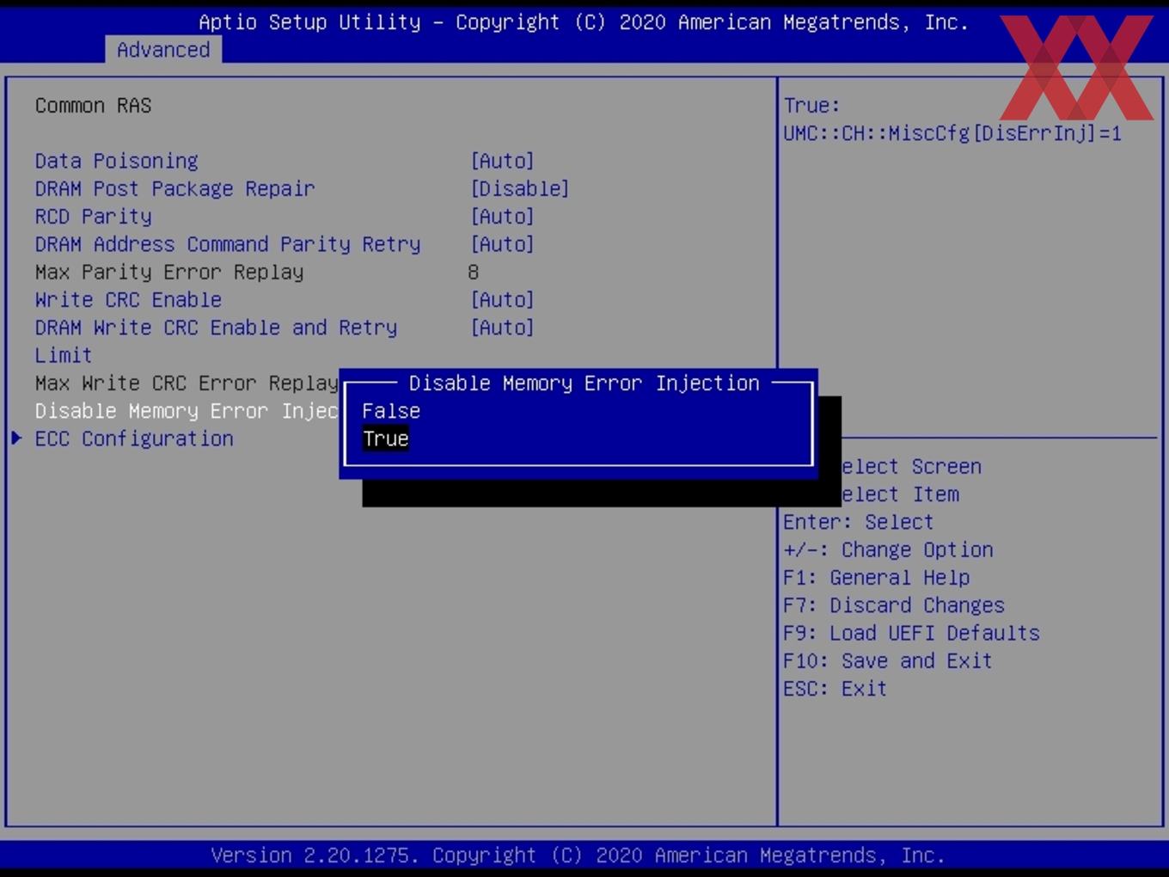
Task: Click the 'ESC: Exit' key hint
Action: (x=835, y=688)
